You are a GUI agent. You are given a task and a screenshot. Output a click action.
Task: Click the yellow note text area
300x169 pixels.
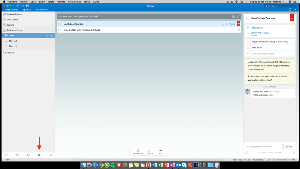[x=270, y=71]
